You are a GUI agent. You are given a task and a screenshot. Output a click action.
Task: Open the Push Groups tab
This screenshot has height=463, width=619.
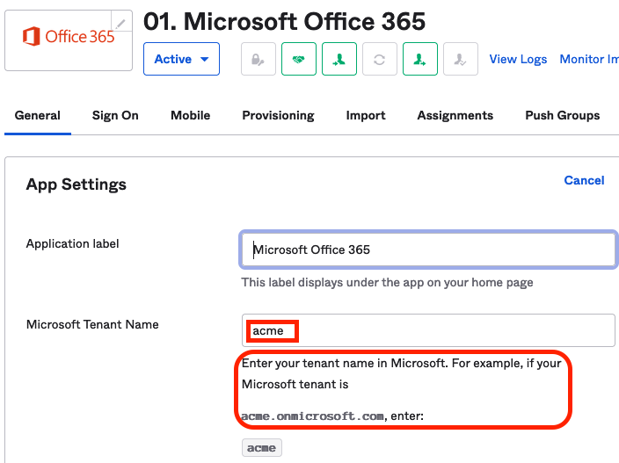click(562, 115)
